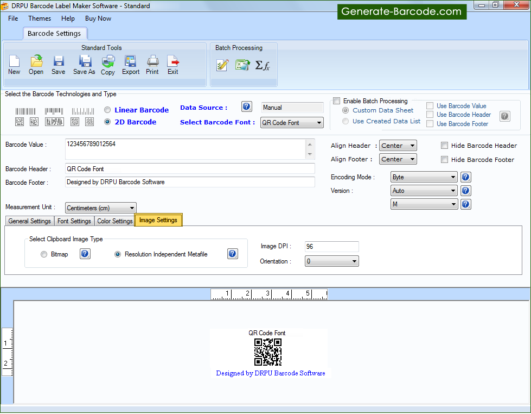Image resolution: width=531 pixels, height=414 pixels.
Task: Enable Batch Processing checkbox
Action: 337,101
